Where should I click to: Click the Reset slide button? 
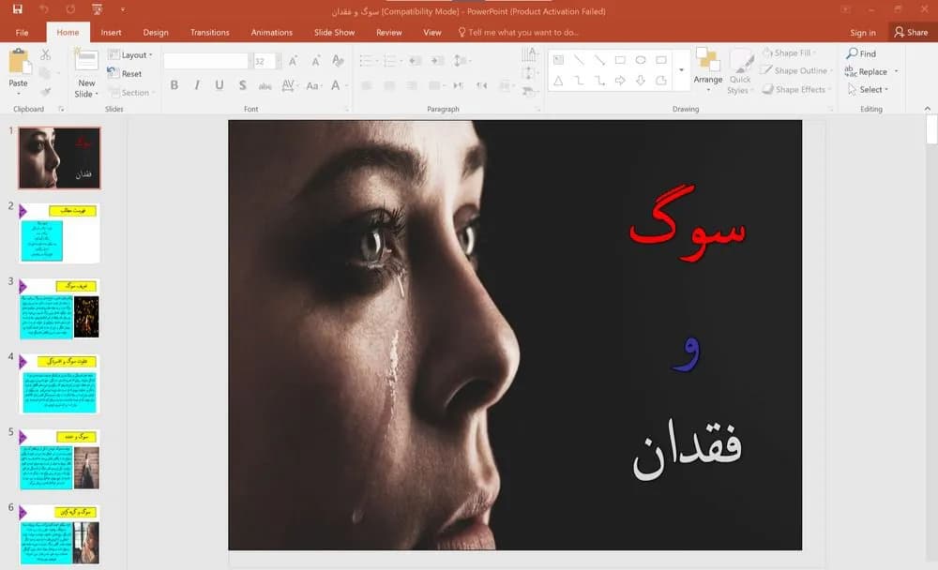(x=125, y=73)
